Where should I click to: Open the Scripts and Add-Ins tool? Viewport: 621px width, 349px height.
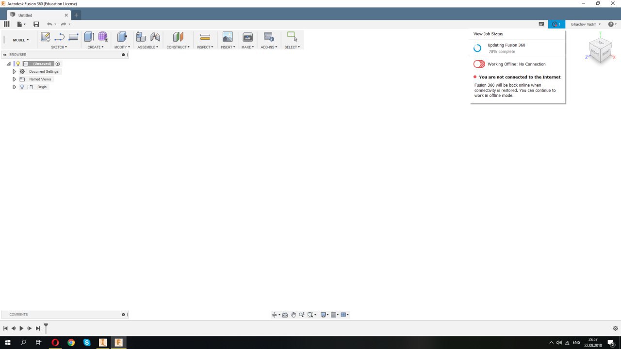click(269, 37)
